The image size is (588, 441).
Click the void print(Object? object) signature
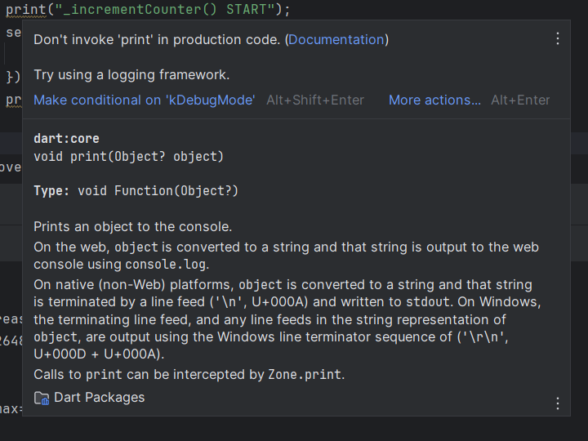click(x=128, y=156)
